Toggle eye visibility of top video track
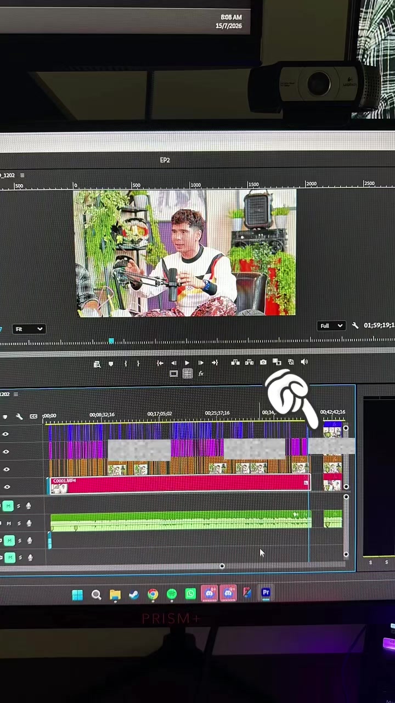The height and width of the screenshot is (703, 395). click(x=5, y=434)
